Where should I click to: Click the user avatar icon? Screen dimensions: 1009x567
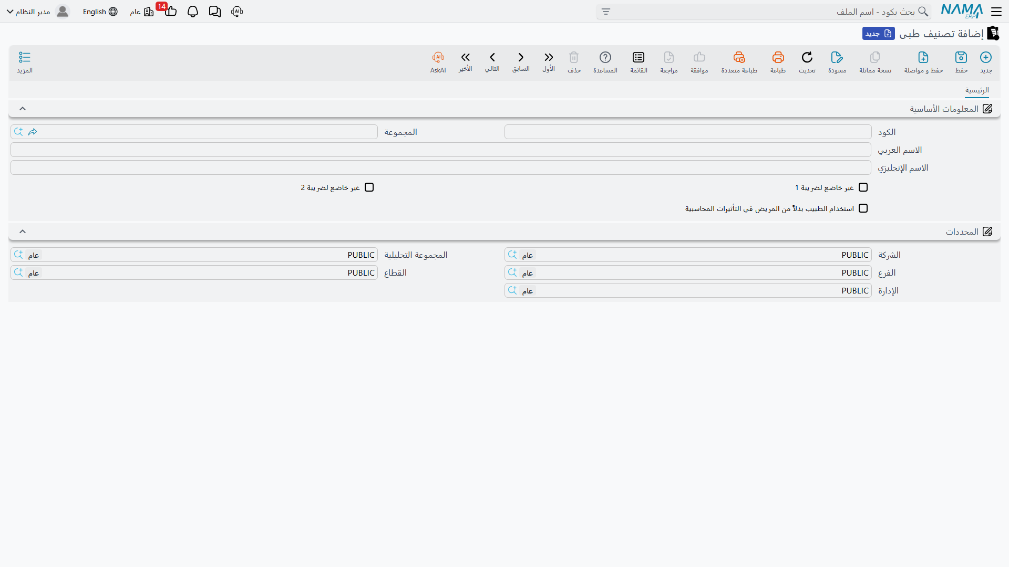63,12
